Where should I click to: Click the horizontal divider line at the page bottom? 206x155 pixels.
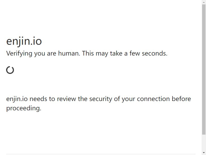click(101, 154)
